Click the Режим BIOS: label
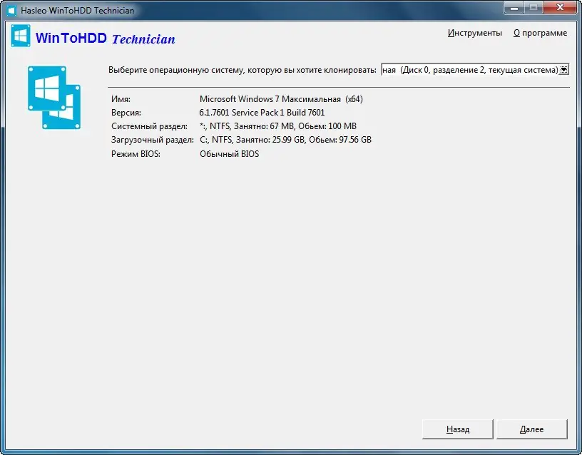 [136, 154]
